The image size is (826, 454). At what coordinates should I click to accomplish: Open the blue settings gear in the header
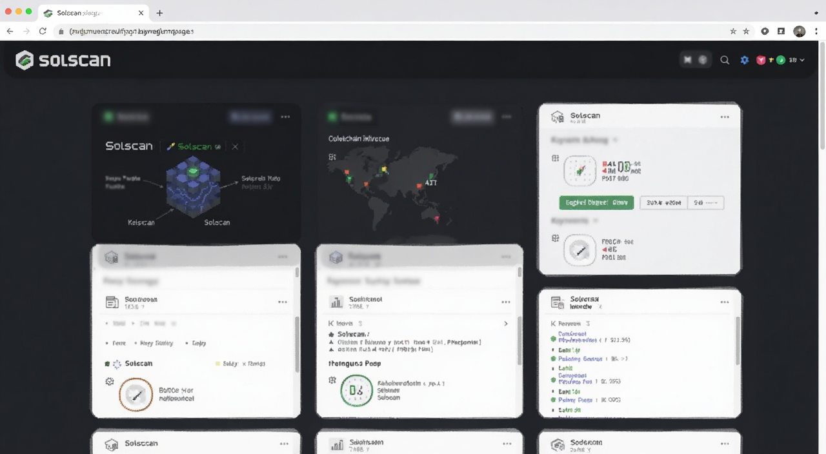744,60
